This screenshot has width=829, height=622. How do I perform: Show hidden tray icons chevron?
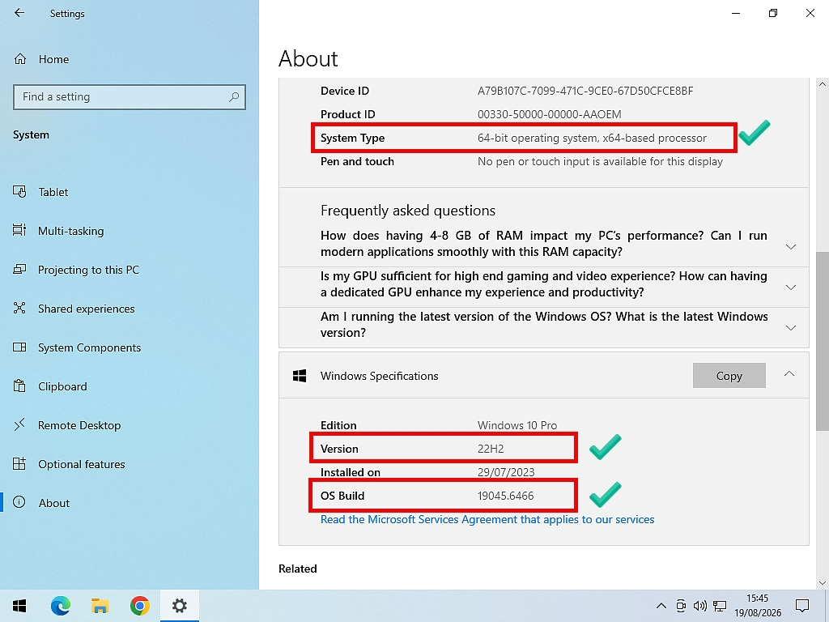point(661,606)
